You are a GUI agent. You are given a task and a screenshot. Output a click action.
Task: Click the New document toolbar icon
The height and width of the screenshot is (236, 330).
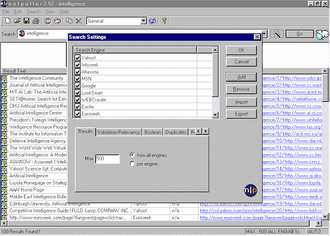click(8, 21)
